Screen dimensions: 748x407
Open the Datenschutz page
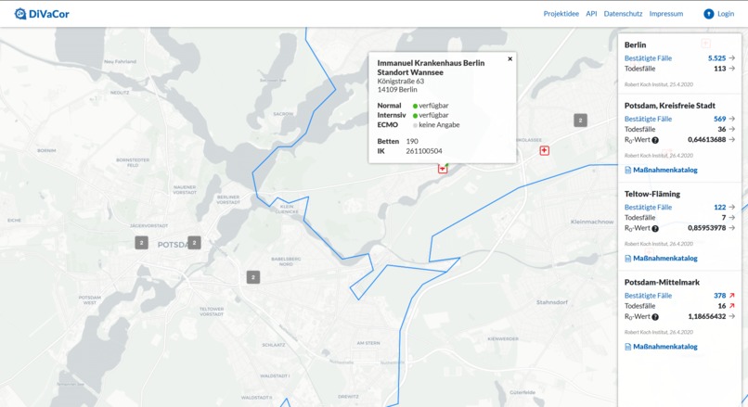point(623,14)
